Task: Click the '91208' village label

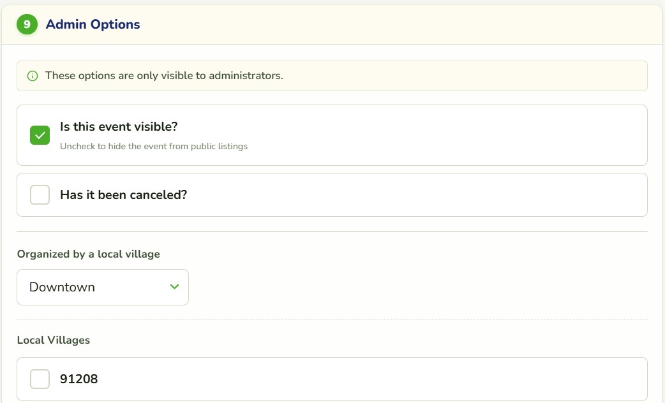Action: [79, 379]
